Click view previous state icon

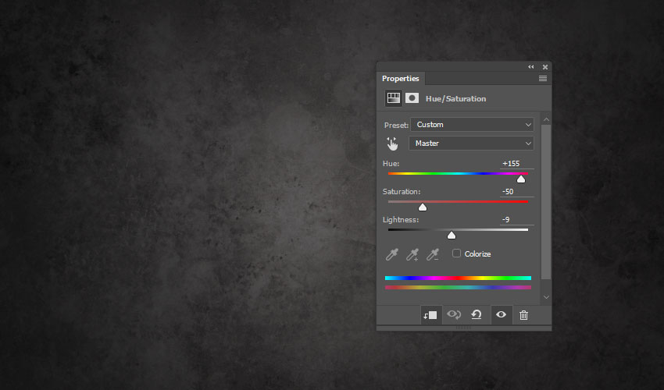(x=454, y=315)
